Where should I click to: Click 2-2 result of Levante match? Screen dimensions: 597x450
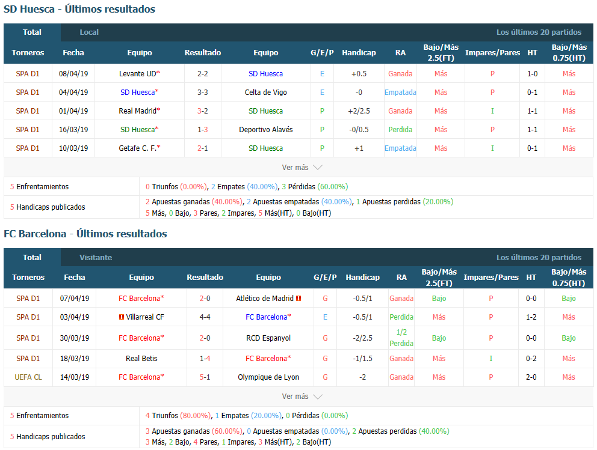point(203,74)
